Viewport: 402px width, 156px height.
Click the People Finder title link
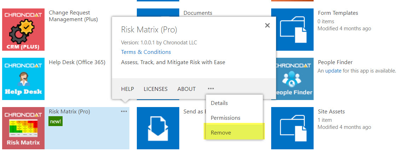pos(335,62)
